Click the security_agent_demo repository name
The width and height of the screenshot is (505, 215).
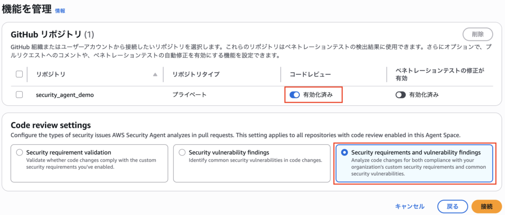(65, 95)
